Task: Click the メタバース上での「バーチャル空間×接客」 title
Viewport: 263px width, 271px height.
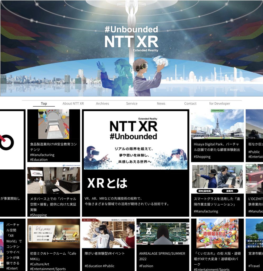Action: click(53, 204)
